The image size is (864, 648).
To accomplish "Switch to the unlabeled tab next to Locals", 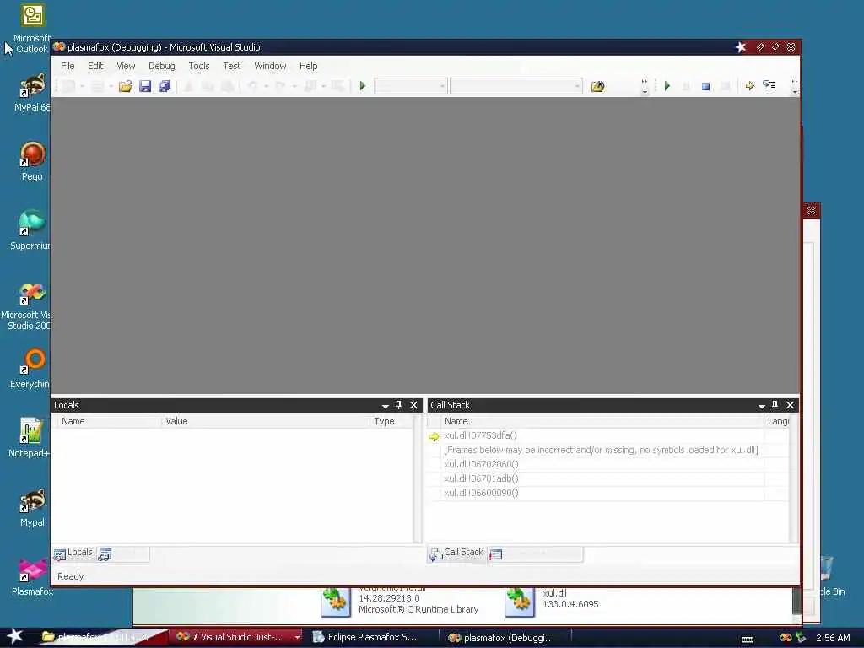I will pyautogui.click(x=122, y=553).
